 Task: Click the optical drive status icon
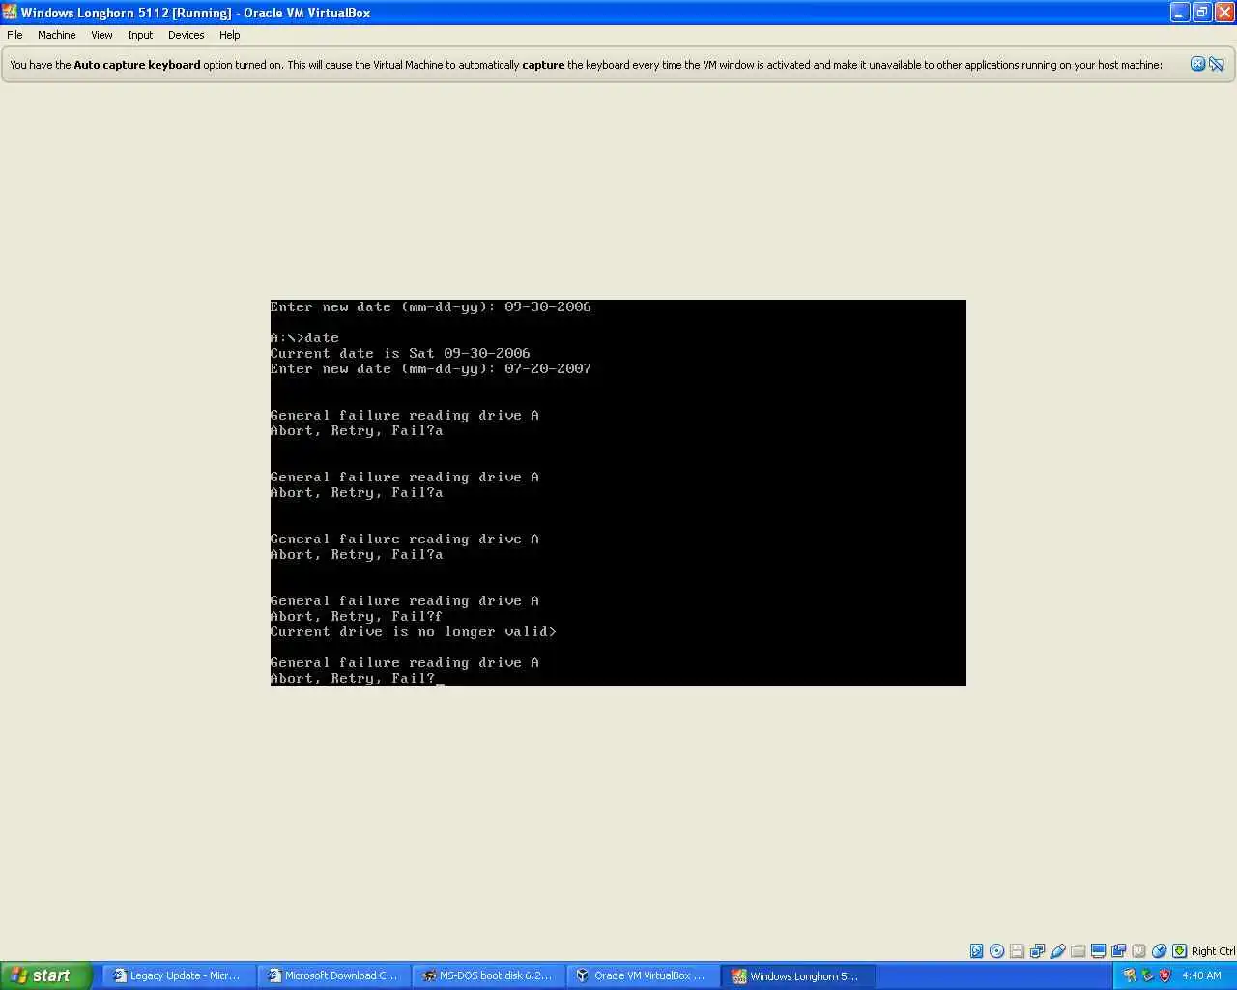tap(996, 951)
